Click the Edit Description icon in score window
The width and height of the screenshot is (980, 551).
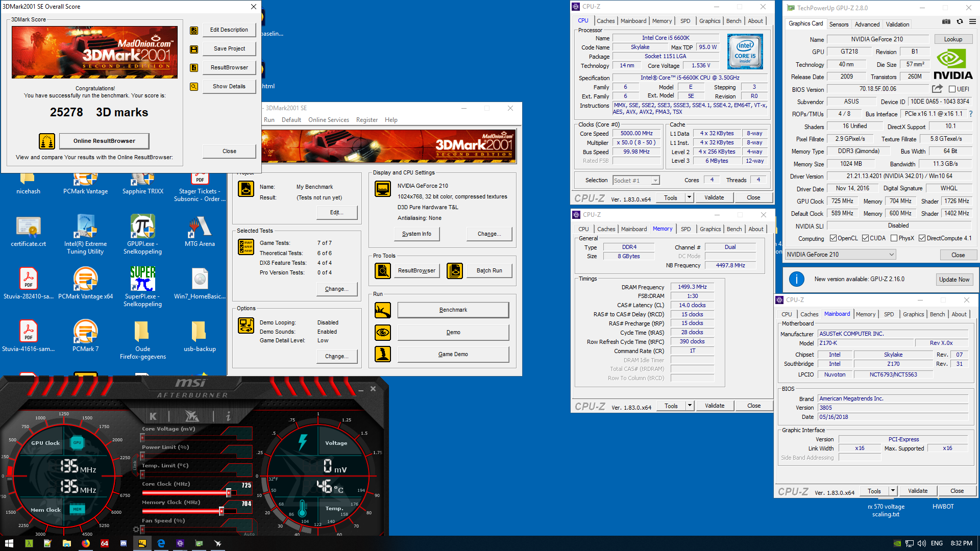[194, 30]
